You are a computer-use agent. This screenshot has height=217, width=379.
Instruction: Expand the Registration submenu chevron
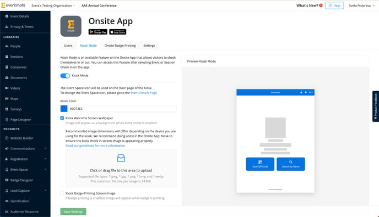click(45, 159)
